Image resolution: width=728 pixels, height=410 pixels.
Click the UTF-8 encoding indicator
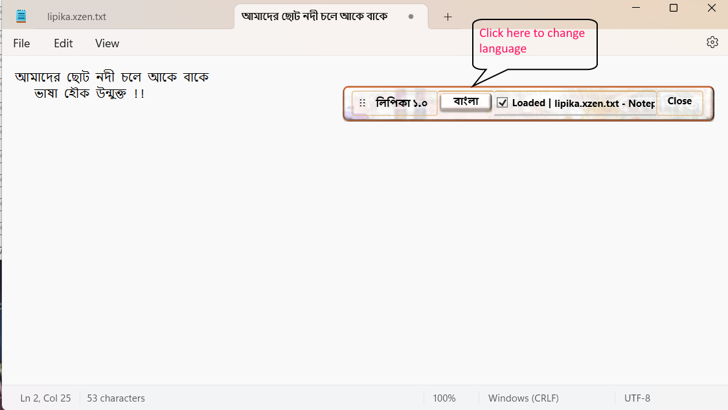(x=637, y=398)
